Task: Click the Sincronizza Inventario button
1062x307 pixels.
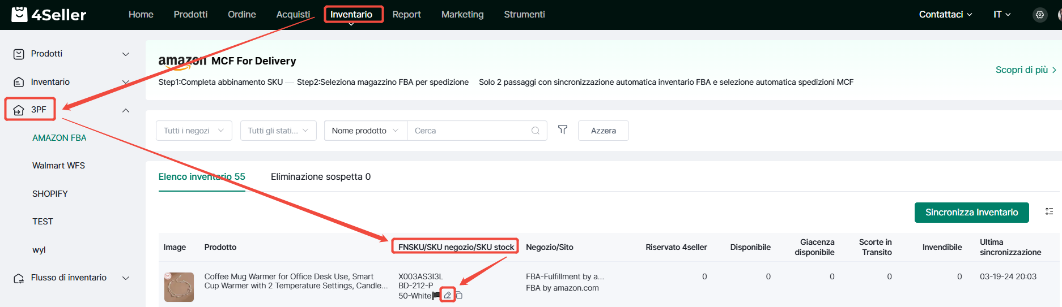Action: pos(971,213)
